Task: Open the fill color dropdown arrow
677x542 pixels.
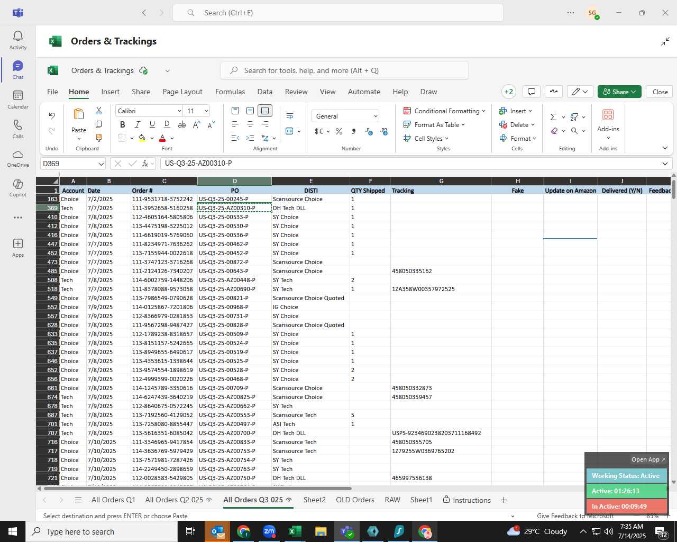Action: 152,139
